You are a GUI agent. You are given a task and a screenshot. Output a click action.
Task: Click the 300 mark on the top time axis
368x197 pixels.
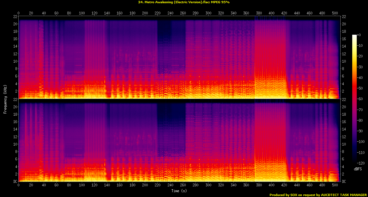(x=208, y=13)
